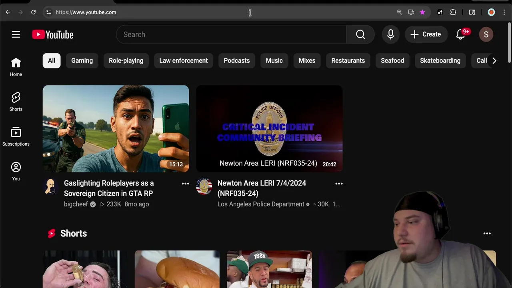The height and width of the screenshot is (288, 512).
Task: Open the Short with man drinking
Action: pyautogui.click(x=85, y=269)
